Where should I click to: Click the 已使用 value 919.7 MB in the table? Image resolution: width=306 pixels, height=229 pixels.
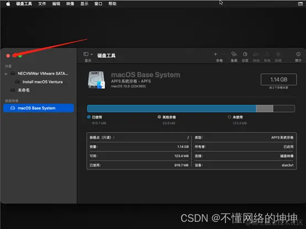click(182, 165)
